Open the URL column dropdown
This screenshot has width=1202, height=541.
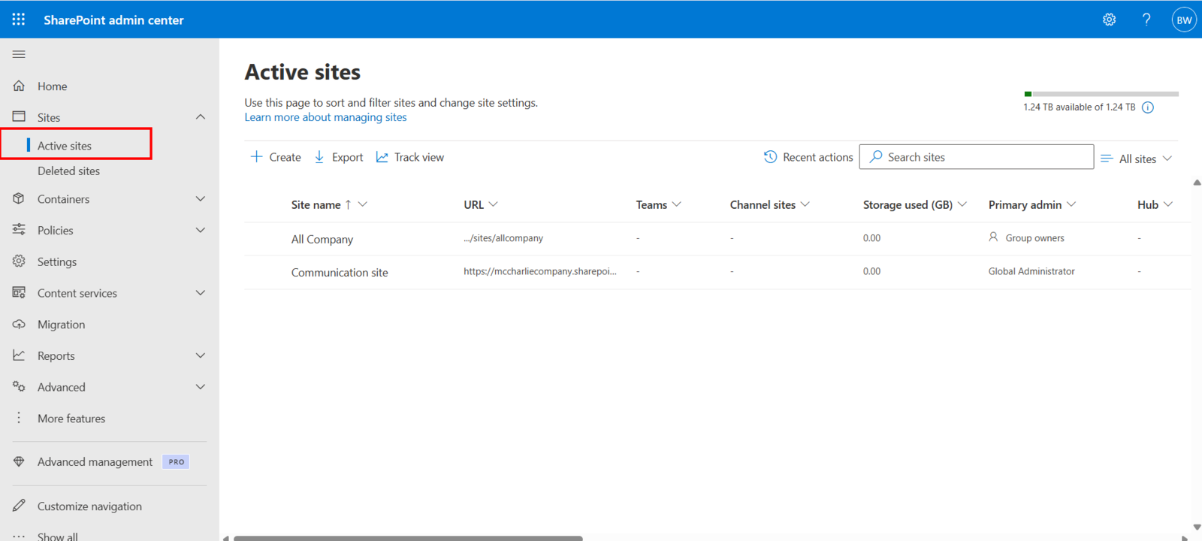[x=494, y=204]
